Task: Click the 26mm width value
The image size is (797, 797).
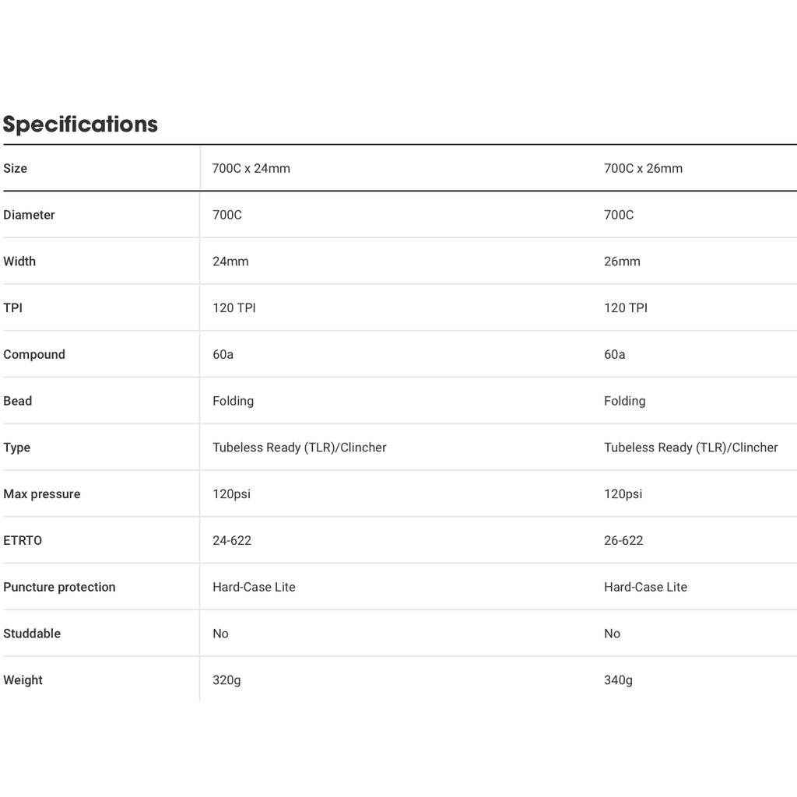Action: [x=622, y=262]
